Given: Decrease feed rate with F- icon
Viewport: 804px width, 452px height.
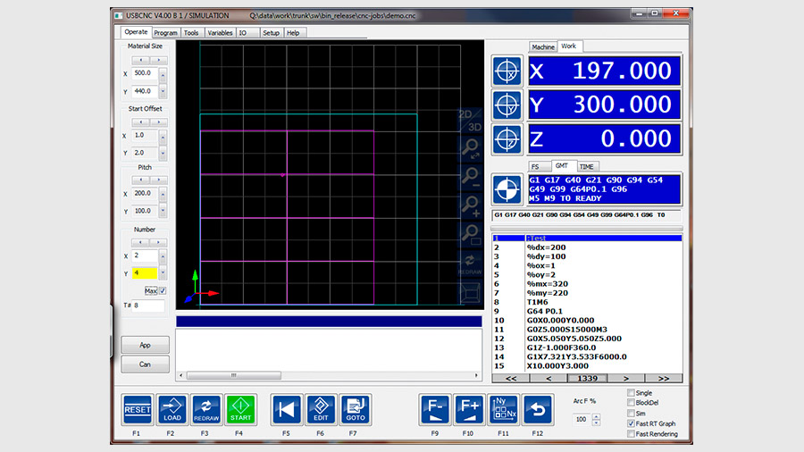Looking at the screenshot, I should [x=434, y=410].
